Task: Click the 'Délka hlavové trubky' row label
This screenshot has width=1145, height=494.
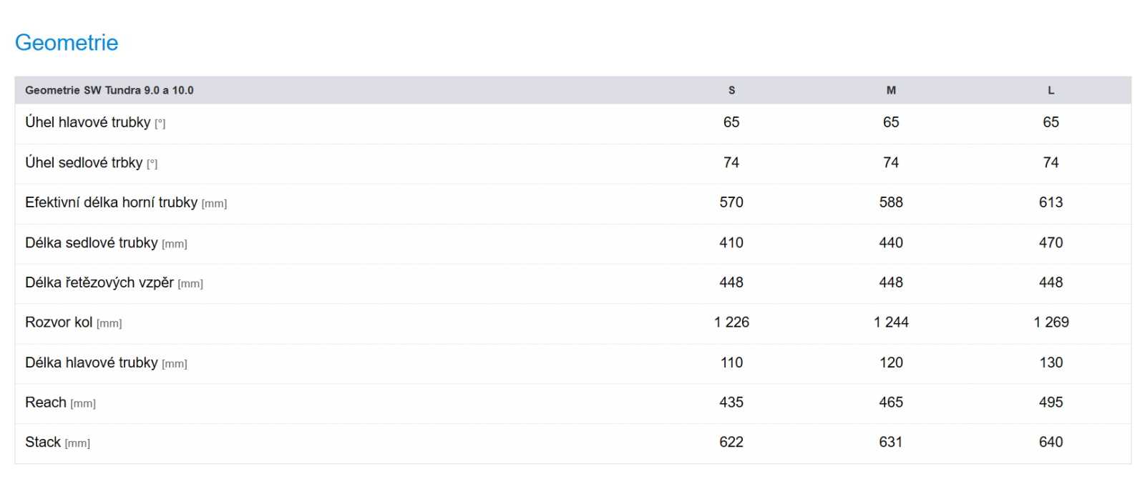Action: pyautogui.click(x=92, y=362)
